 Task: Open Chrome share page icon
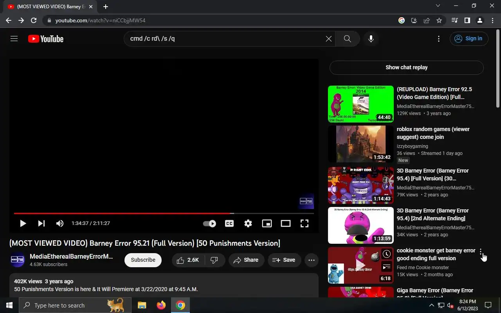click(427, 20)
